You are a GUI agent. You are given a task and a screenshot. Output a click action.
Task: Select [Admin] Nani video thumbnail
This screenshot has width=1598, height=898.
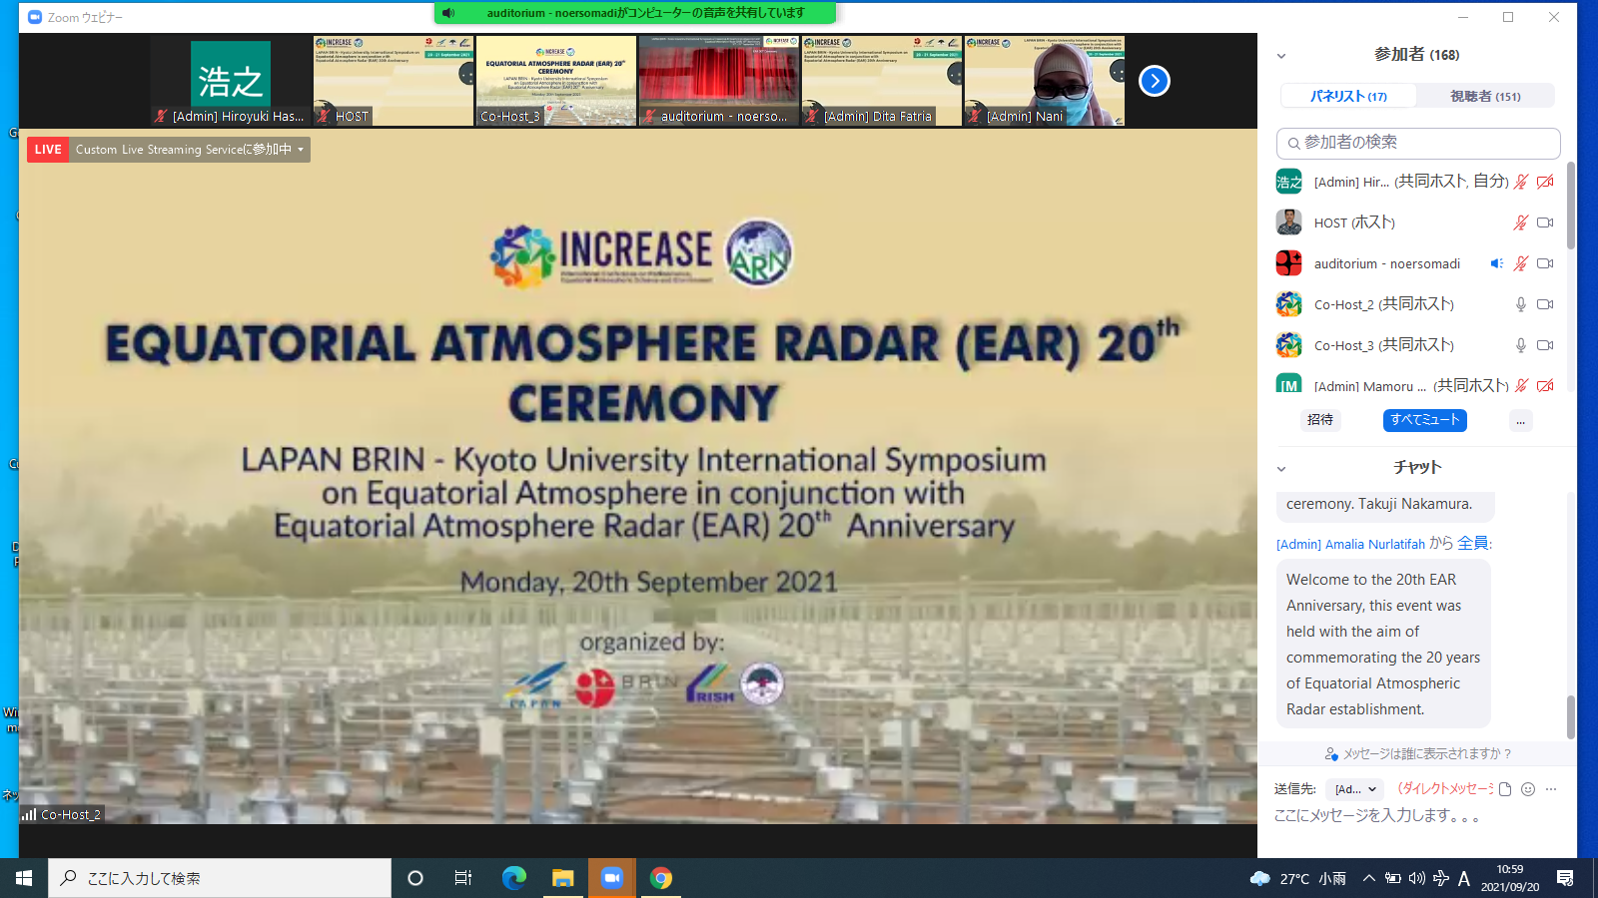click(1045, 81)
